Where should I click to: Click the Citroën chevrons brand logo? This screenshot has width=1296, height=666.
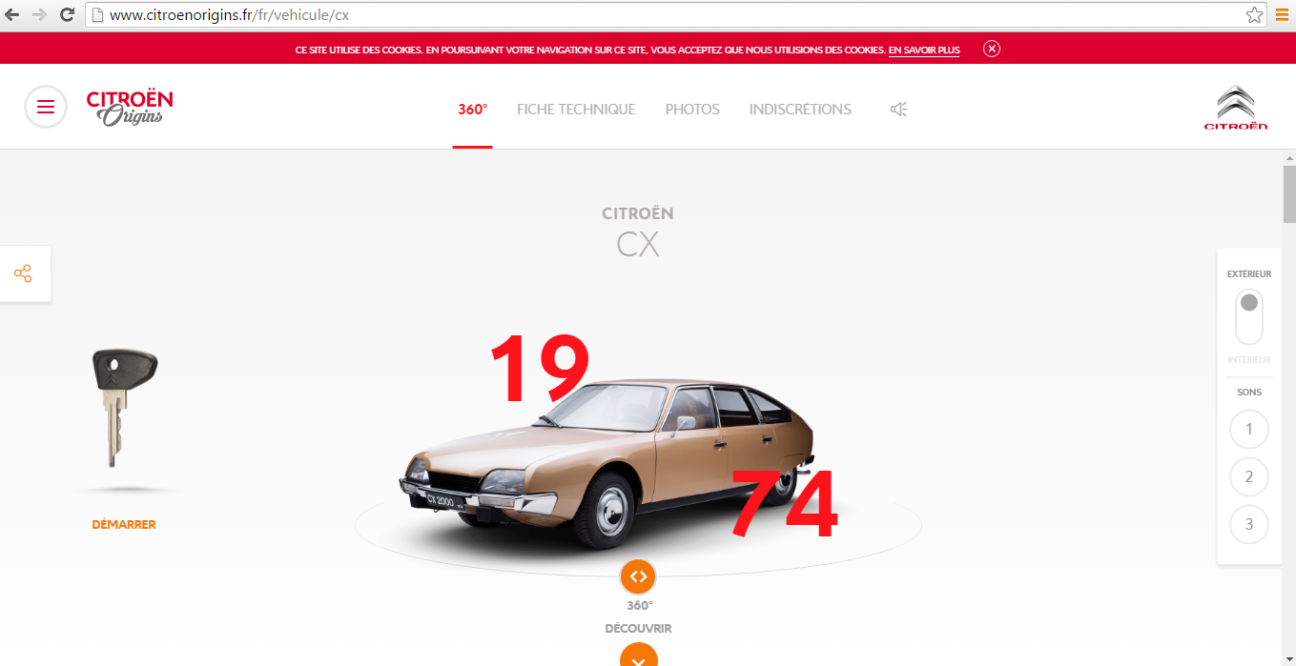(x=1236, y=108)
